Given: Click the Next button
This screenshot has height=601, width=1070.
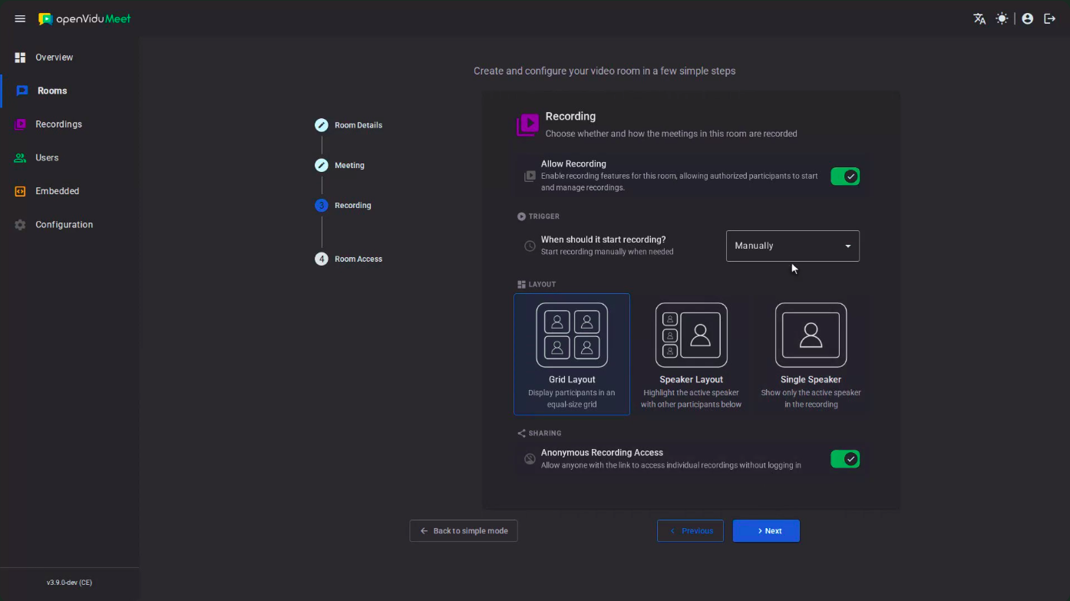Looking at the screenshot, I should [766, 530].
